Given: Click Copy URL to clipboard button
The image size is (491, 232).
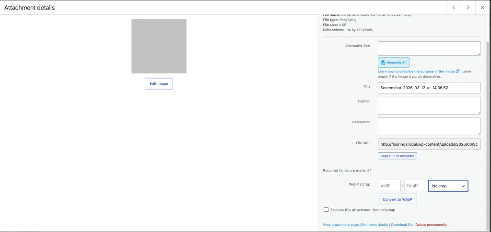Looking at the screenshot, I should pos(397,156).
